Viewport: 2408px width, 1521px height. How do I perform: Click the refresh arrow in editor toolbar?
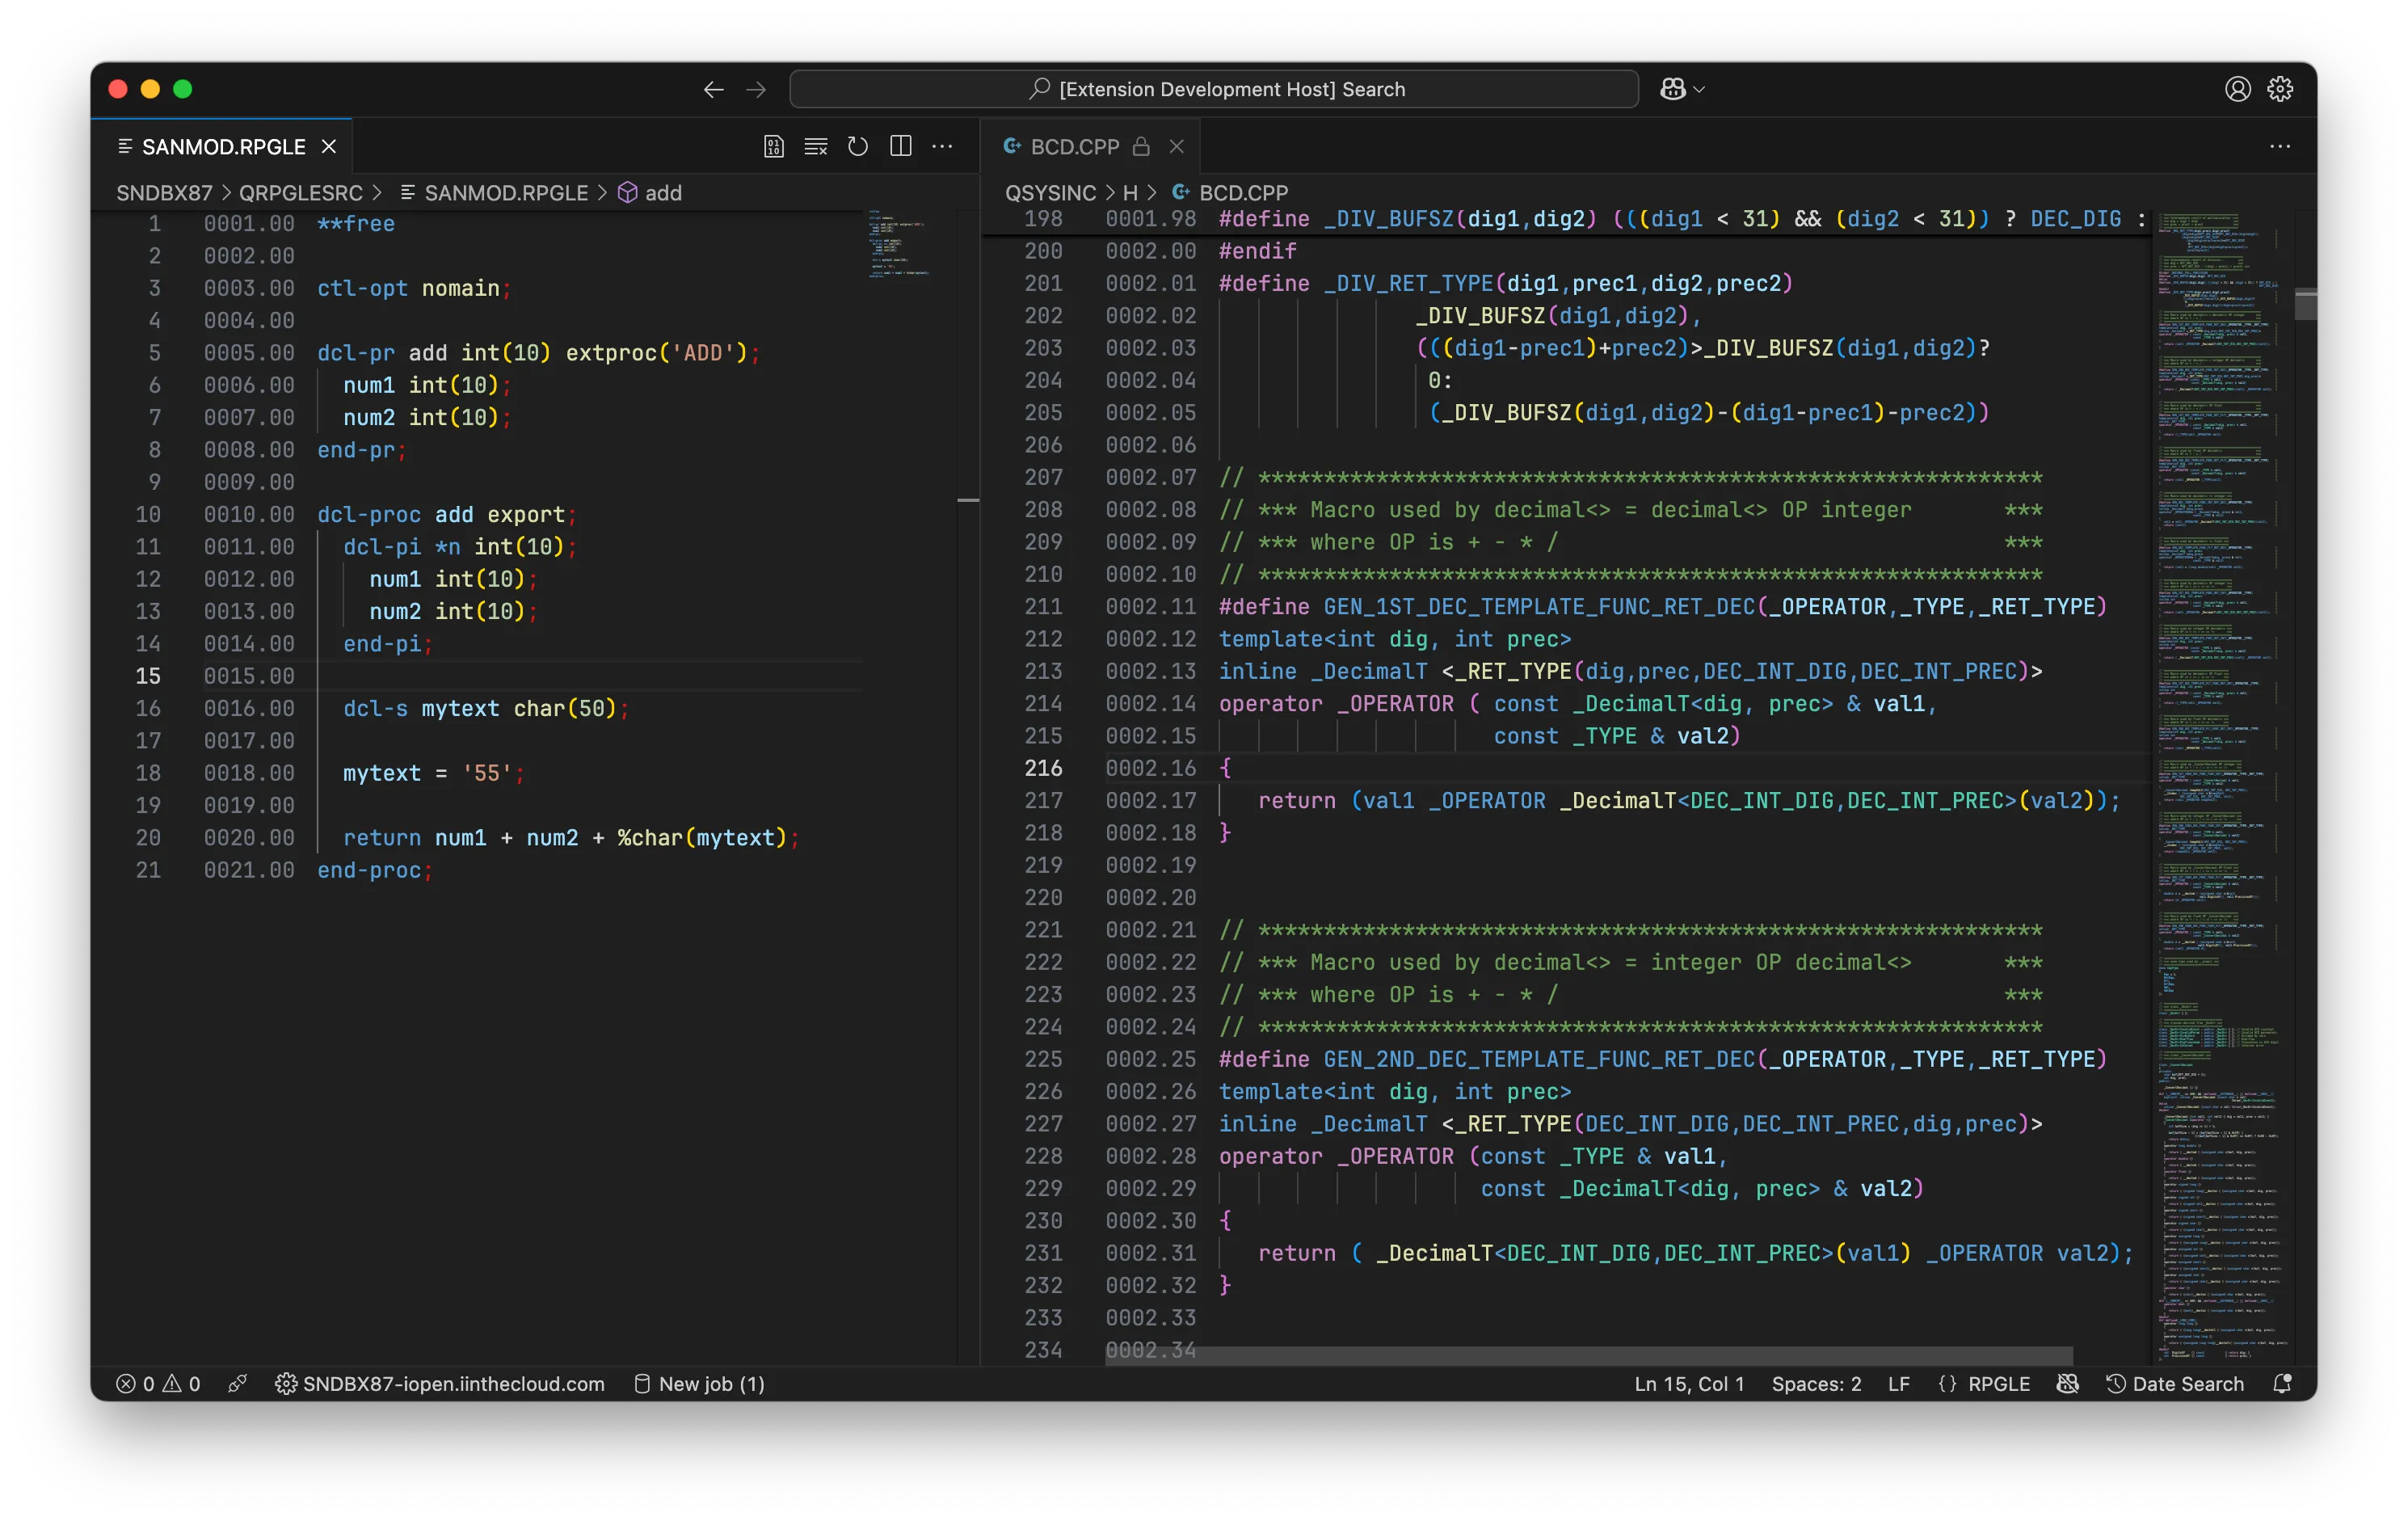[x=858, y=146]
